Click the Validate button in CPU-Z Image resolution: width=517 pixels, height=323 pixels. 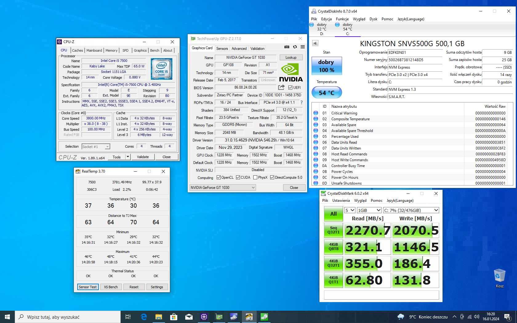[143, 157]
